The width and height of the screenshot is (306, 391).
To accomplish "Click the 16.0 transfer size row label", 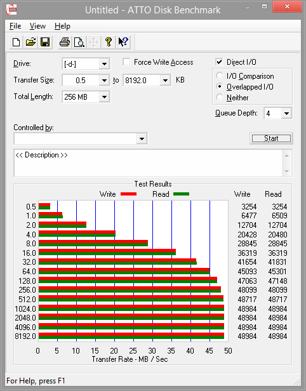I will tap(29, 253).
